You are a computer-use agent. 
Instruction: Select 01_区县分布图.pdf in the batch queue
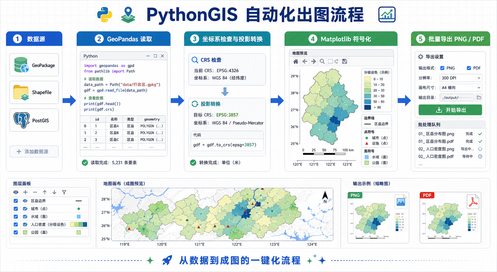tap(450, 141)
